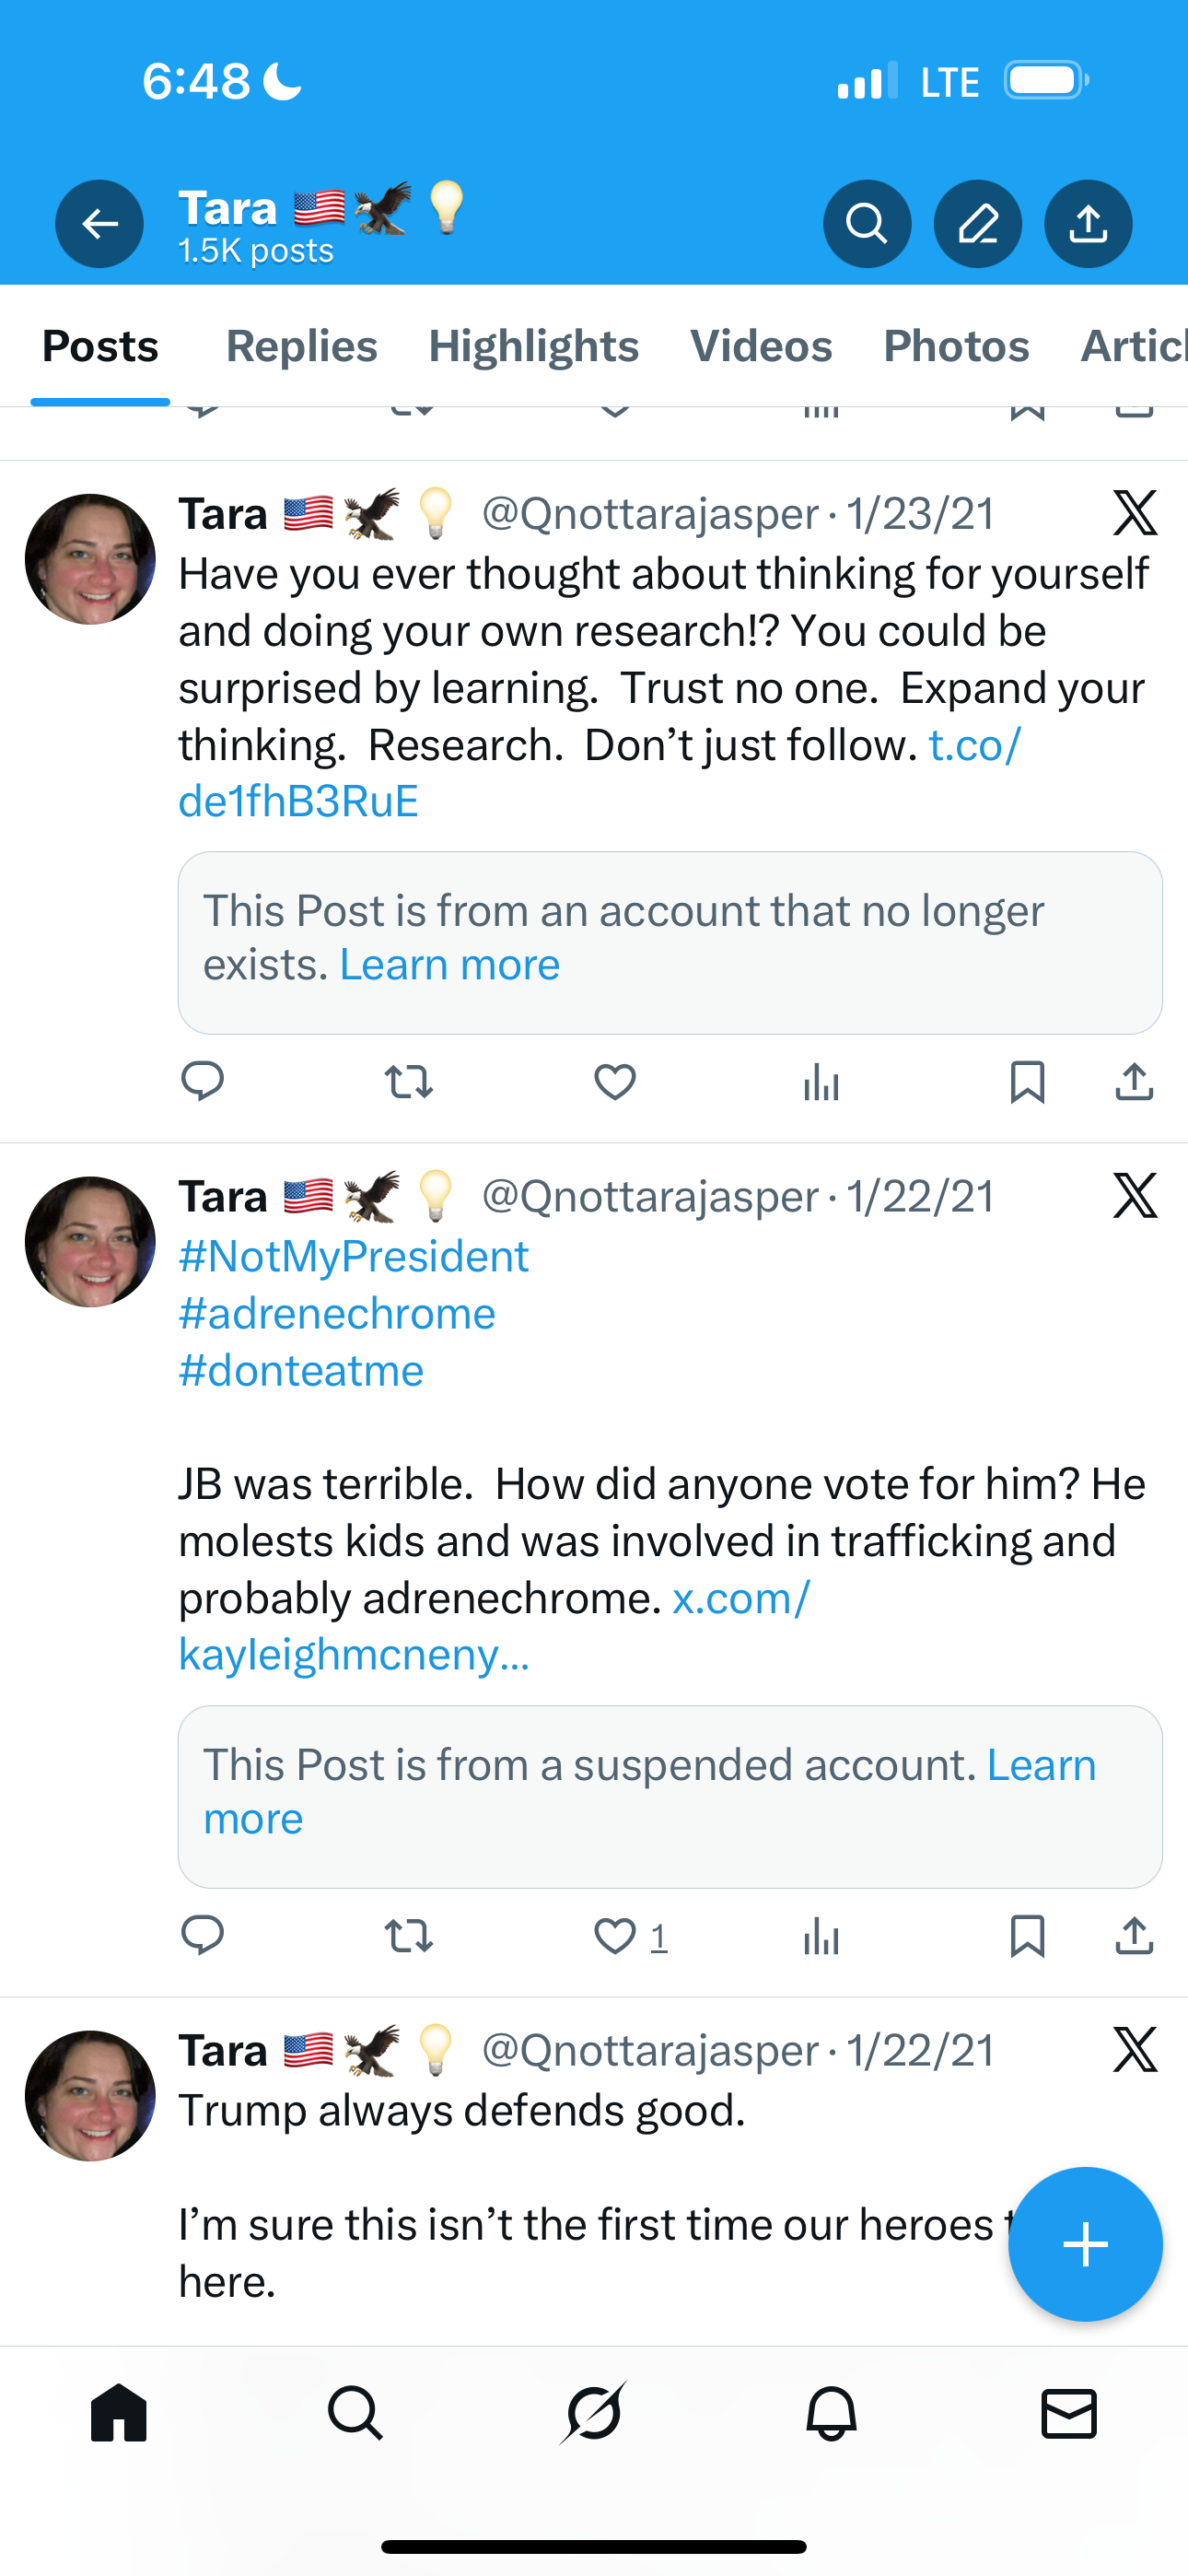The height and width of the screenshot is (2576, 1188).
Task: Open Grok menu on 'Trump always defends' post
Action: (x=1135, y=2051)
